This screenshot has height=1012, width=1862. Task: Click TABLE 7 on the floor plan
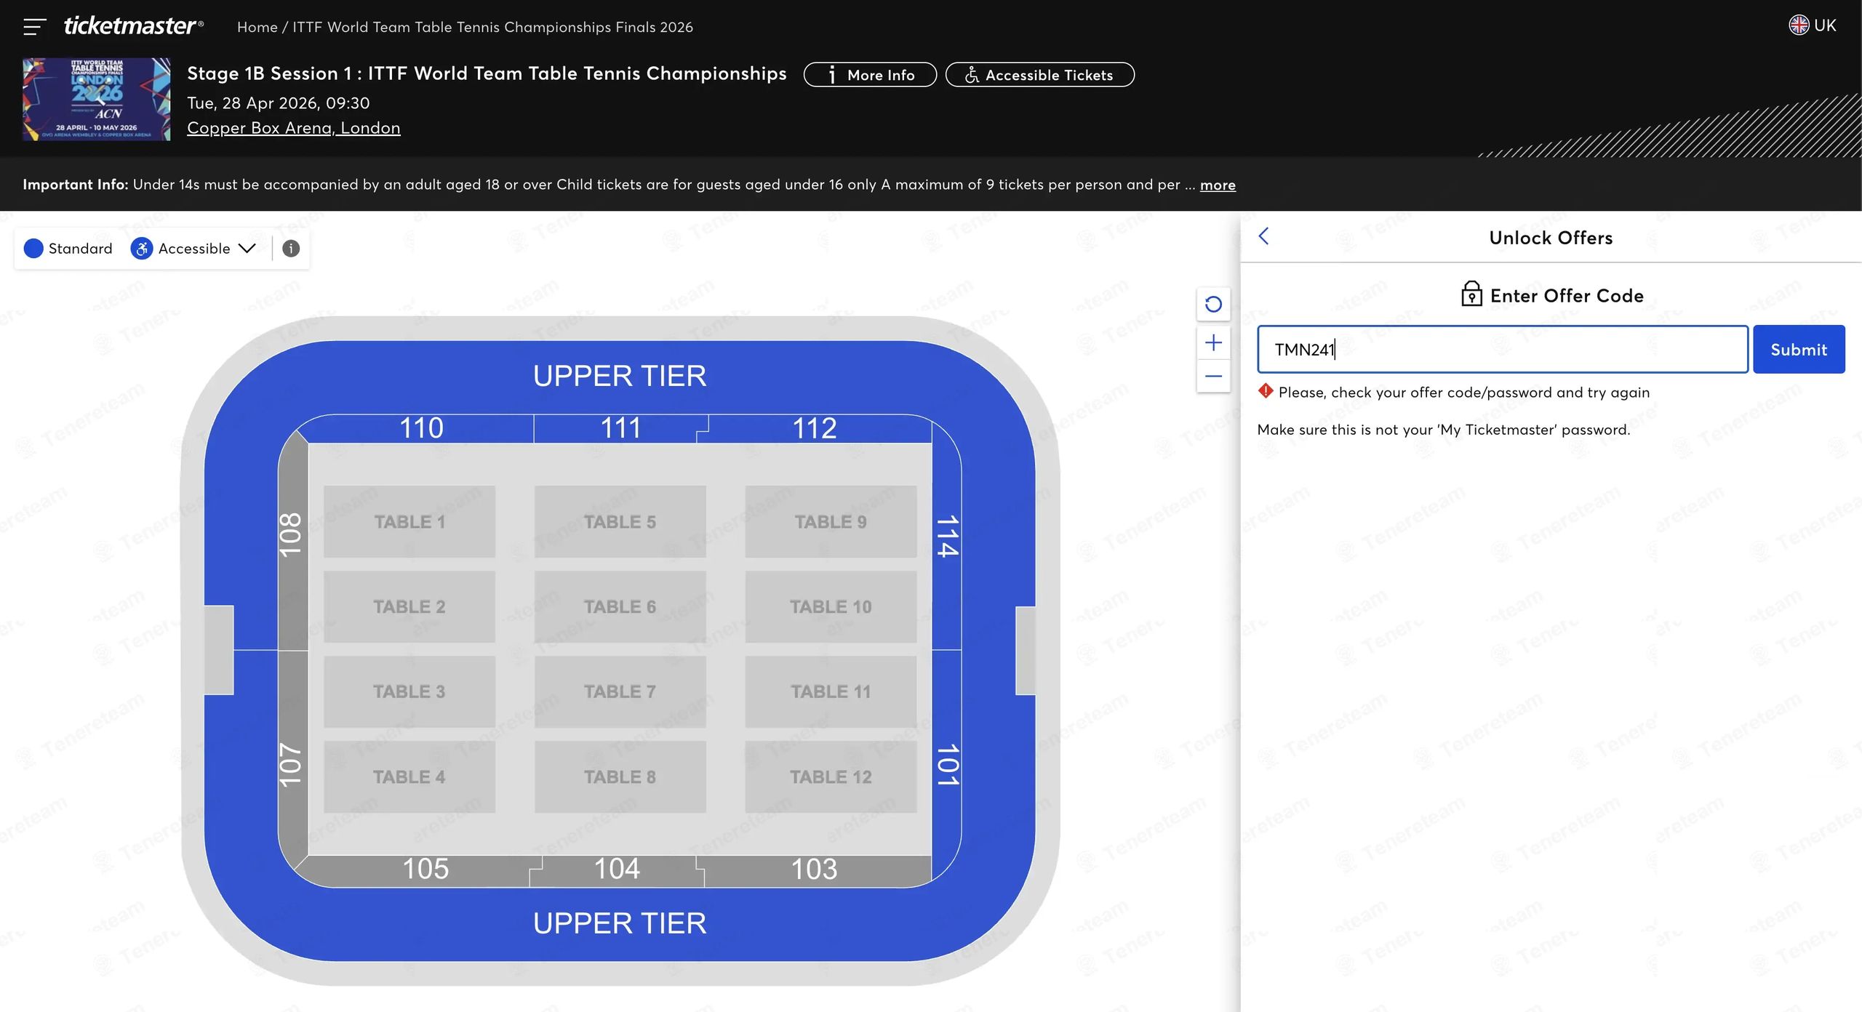[620, 692]
